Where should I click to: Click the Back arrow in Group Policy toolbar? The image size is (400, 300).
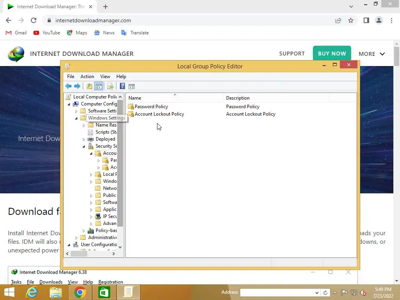point(68,86)
